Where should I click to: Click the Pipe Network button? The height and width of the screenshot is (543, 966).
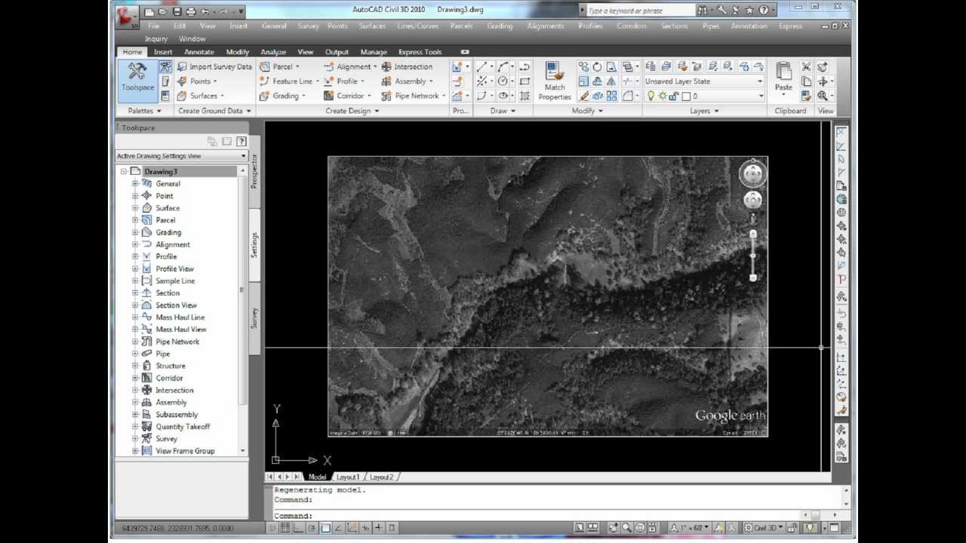[x=412, y=96]
